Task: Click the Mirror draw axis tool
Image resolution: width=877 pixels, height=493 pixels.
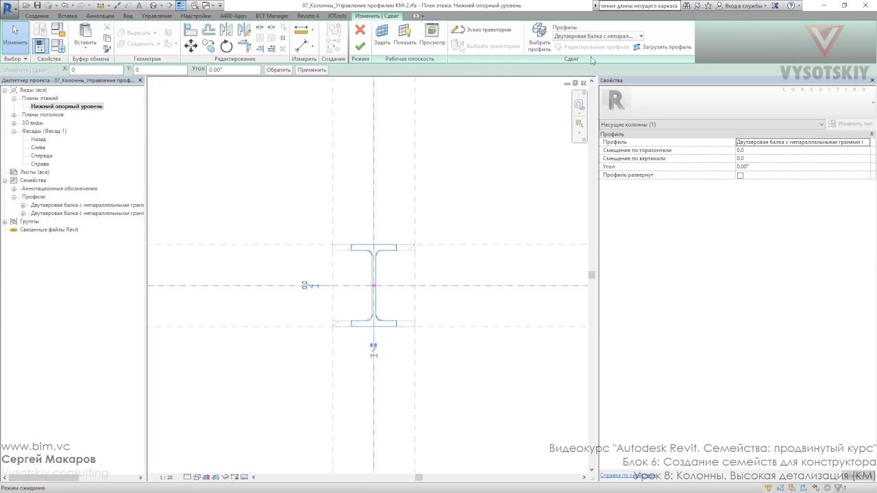Action: coord(244,30)
